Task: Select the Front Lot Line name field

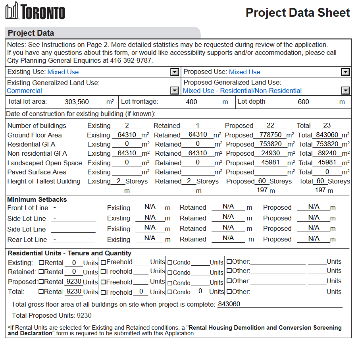Action: point(74,208)
